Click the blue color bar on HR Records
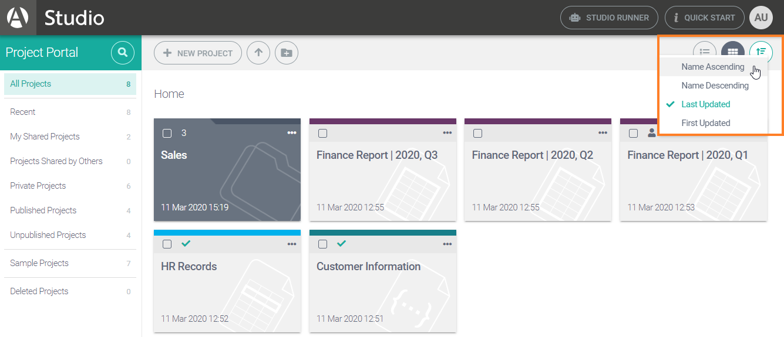This screenshot has height=337, width=784. (x=227, y=233)
